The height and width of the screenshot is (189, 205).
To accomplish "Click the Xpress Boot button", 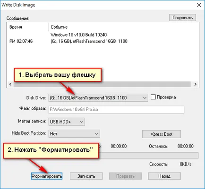I will coord(162,134).
